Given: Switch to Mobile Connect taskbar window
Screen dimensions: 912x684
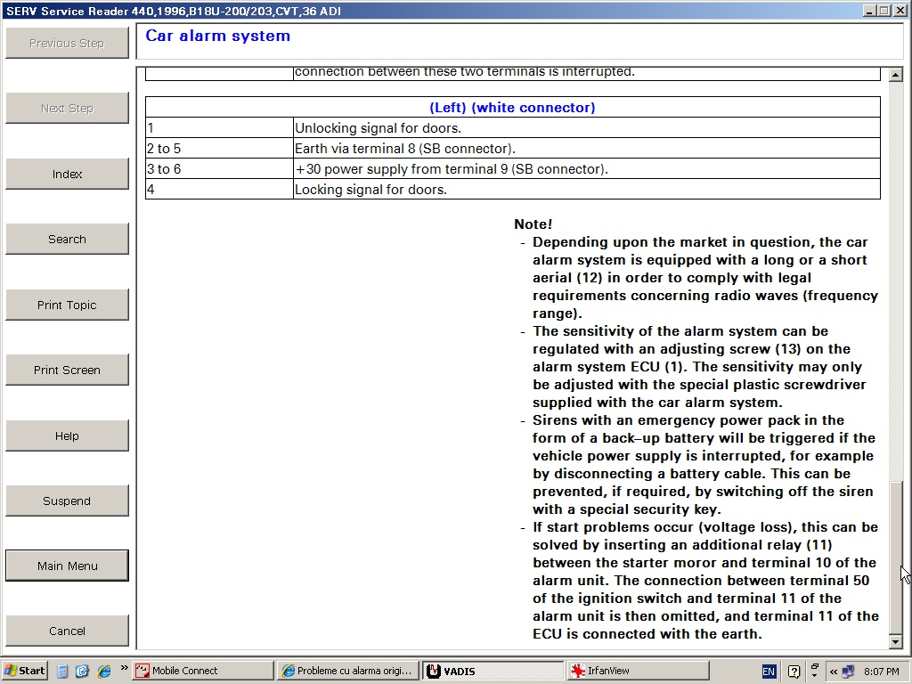Looking at the screenshot, I should [203, 671].
